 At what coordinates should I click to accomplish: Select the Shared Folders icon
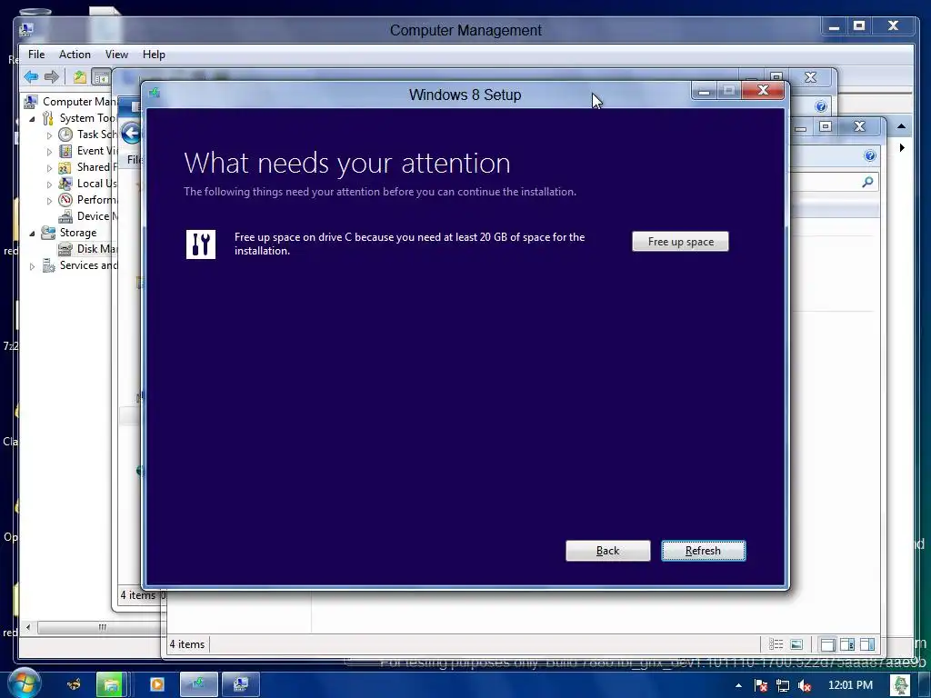pyautogui.click(x=65, y=167)
